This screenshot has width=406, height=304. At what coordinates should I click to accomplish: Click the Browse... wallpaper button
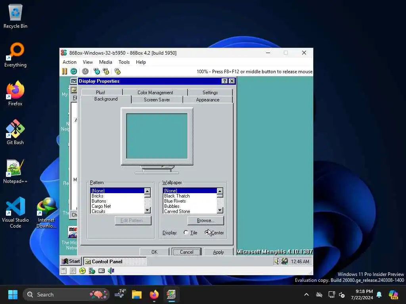tap(206, 220)
